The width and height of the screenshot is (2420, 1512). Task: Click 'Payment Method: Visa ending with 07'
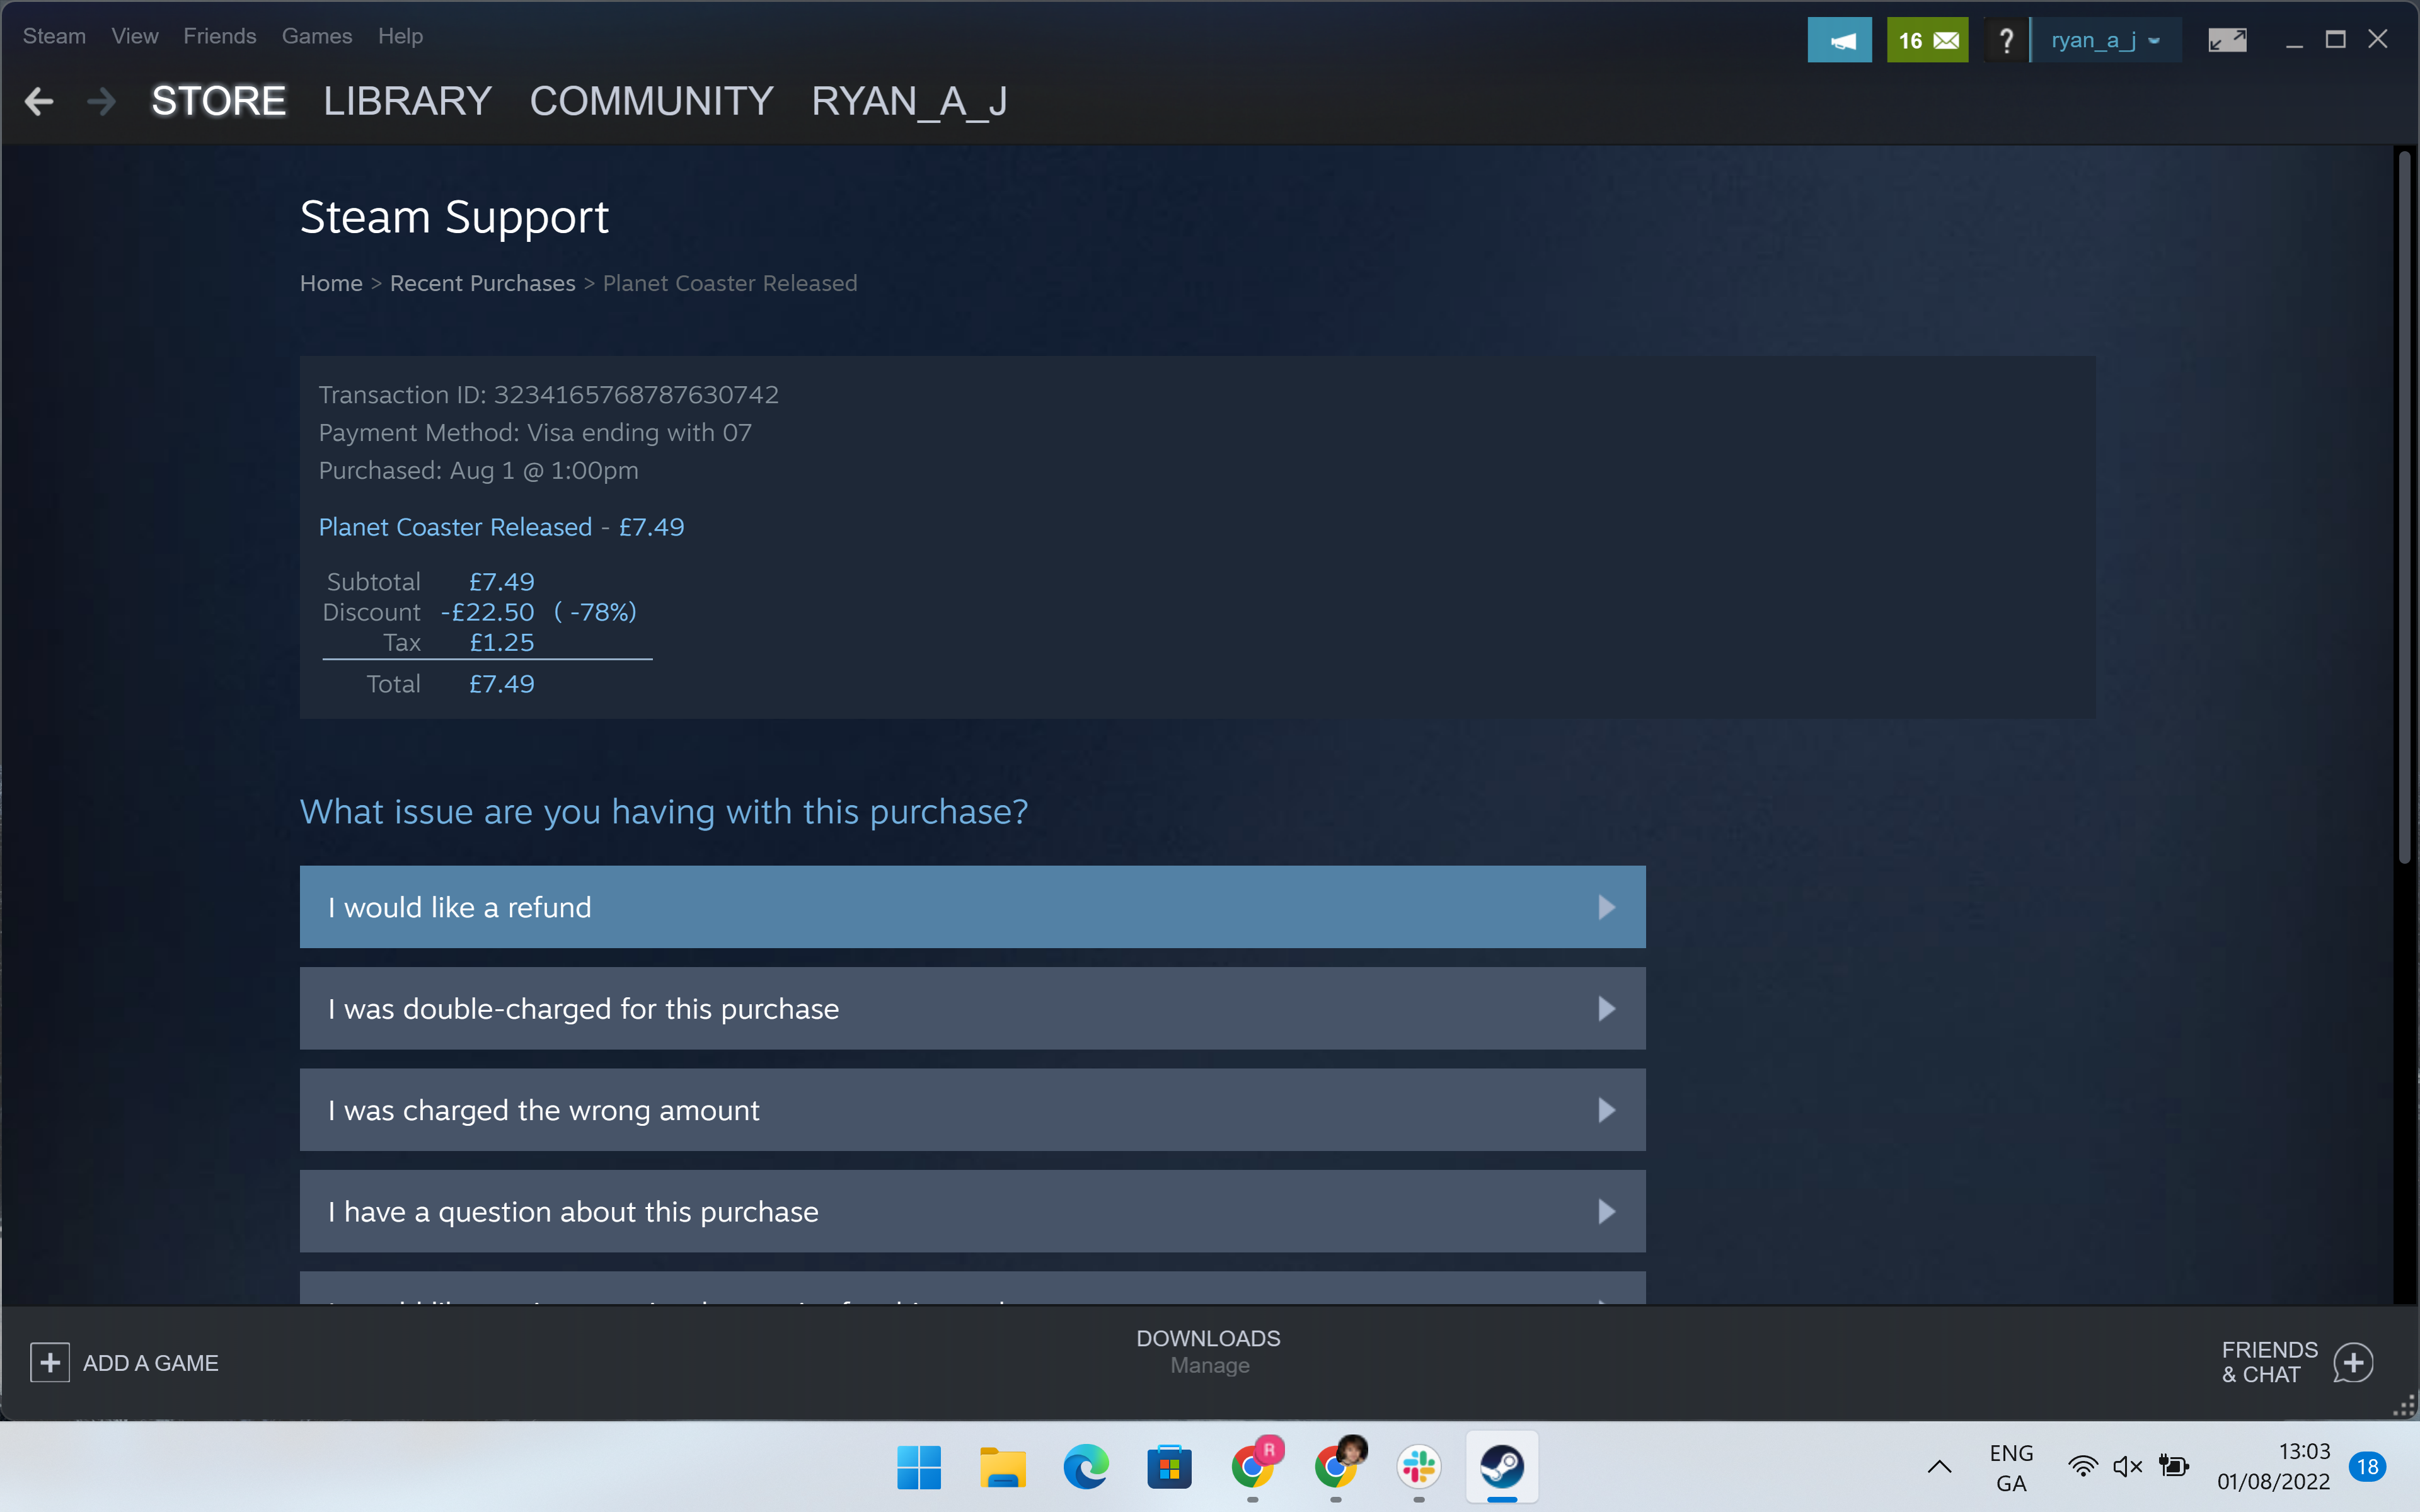tap(535, 432)
